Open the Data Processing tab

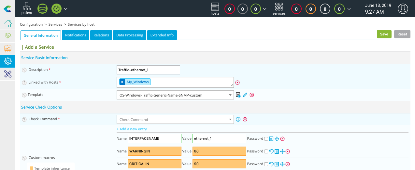coord(130,35)
